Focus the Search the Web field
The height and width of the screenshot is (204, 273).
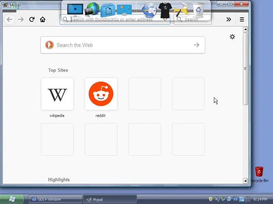[123, 45]
